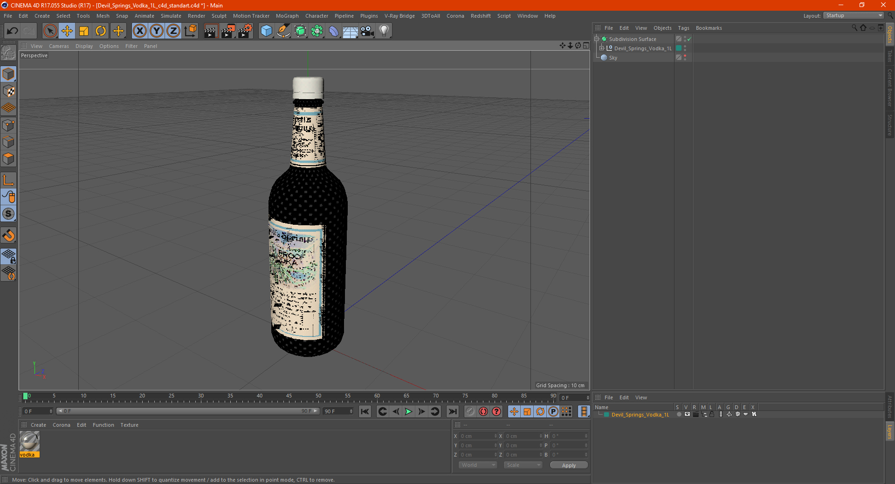
Task: Play the animation forward
Action: (408, 411)
